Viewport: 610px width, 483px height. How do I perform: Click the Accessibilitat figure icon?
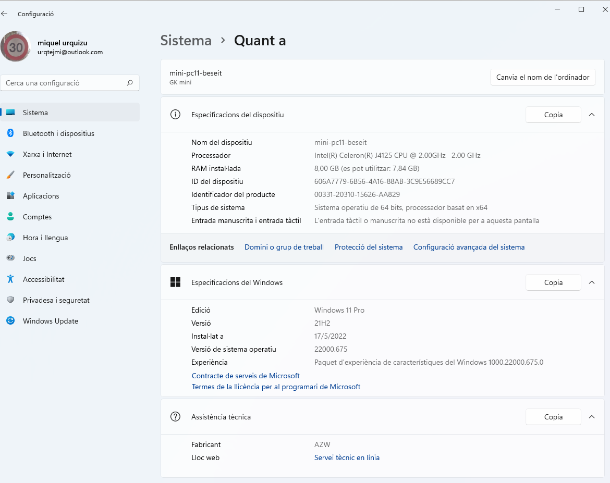point(10,279)
